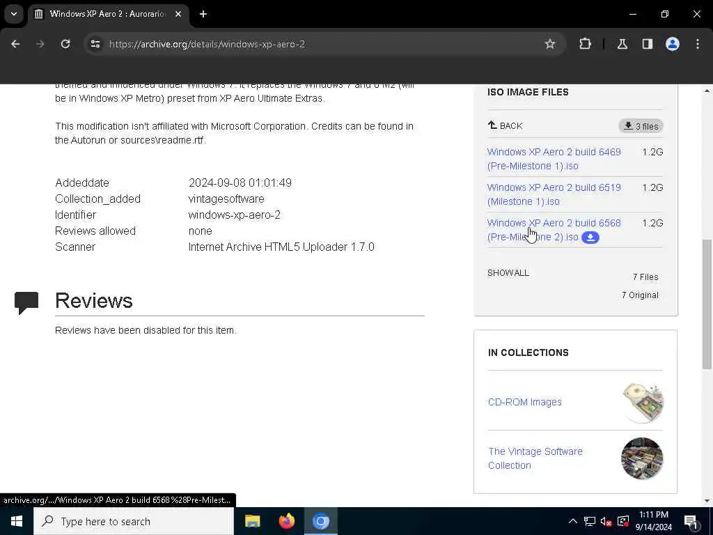Viewport: 713px width, 535px height.
Task: Open build 6469 Pre-Milestone 1 iso link
Action: pos(554,159)
